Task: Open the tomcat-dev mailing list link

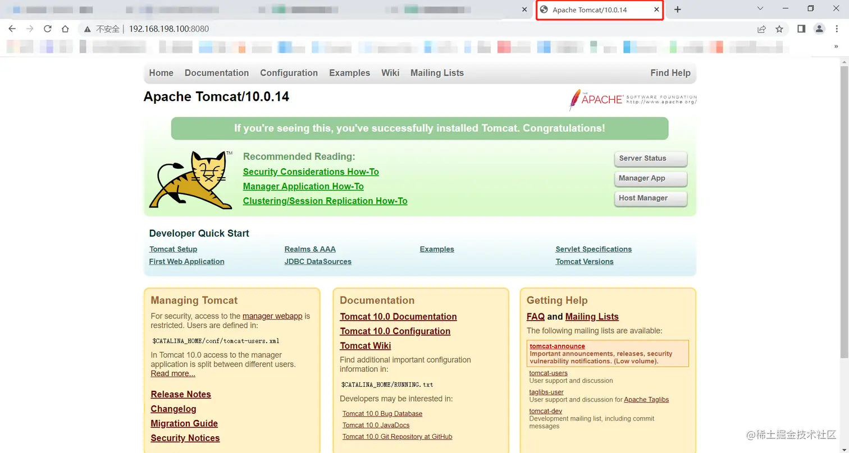Action: click(x=546, y=411)
